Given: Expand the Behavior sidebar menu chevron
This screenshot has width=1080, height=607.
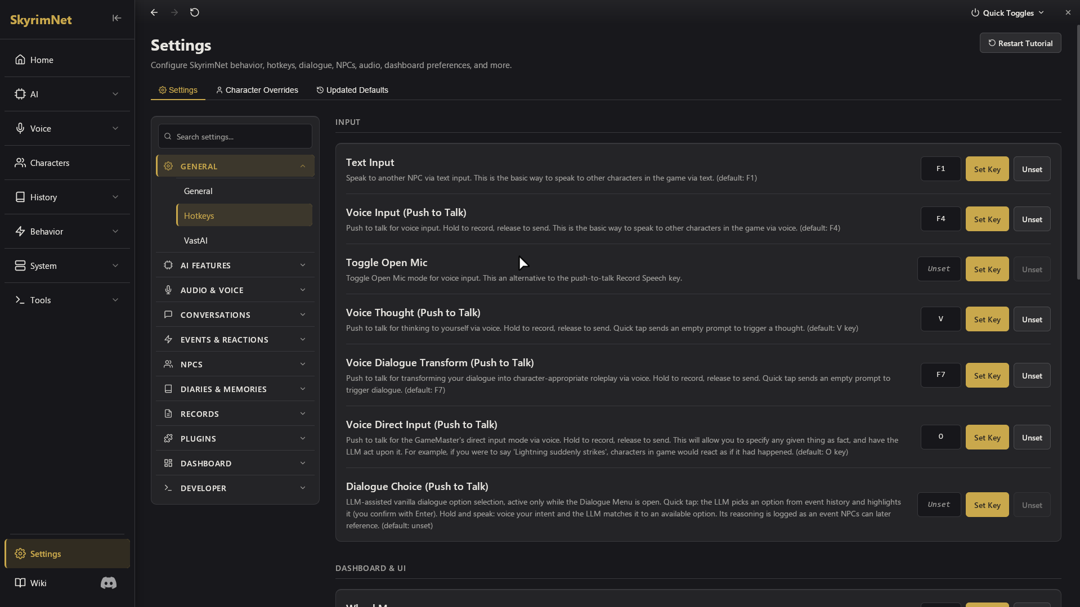Looking at the screenshot, I should [115, 231].
